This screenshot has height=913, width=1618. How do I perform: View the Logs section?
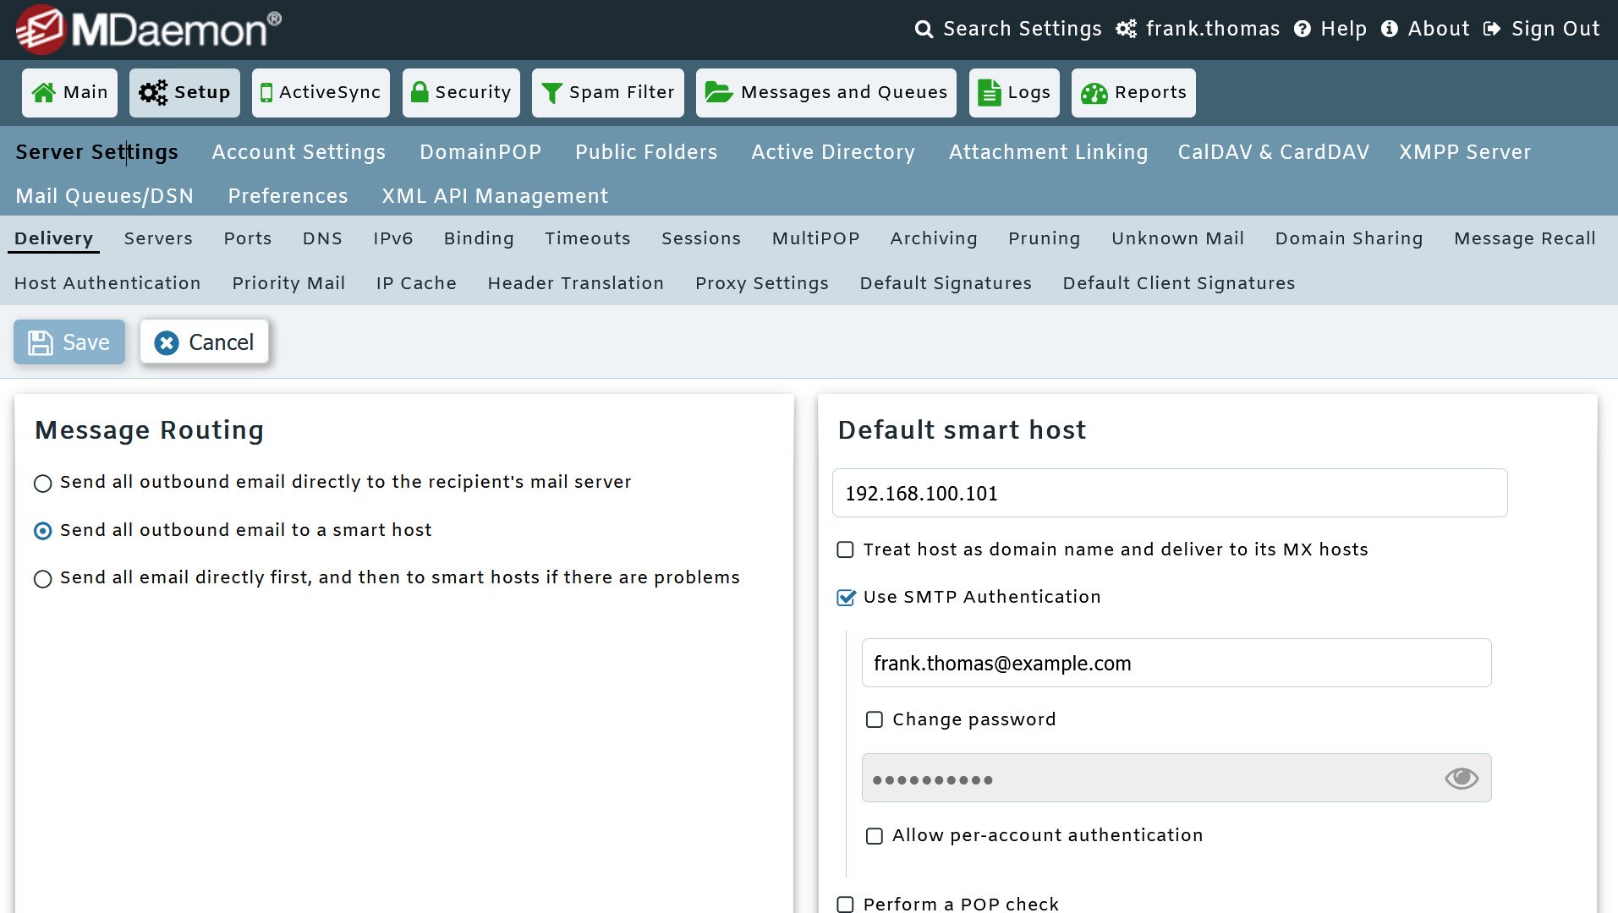[x=1014, y=92]
